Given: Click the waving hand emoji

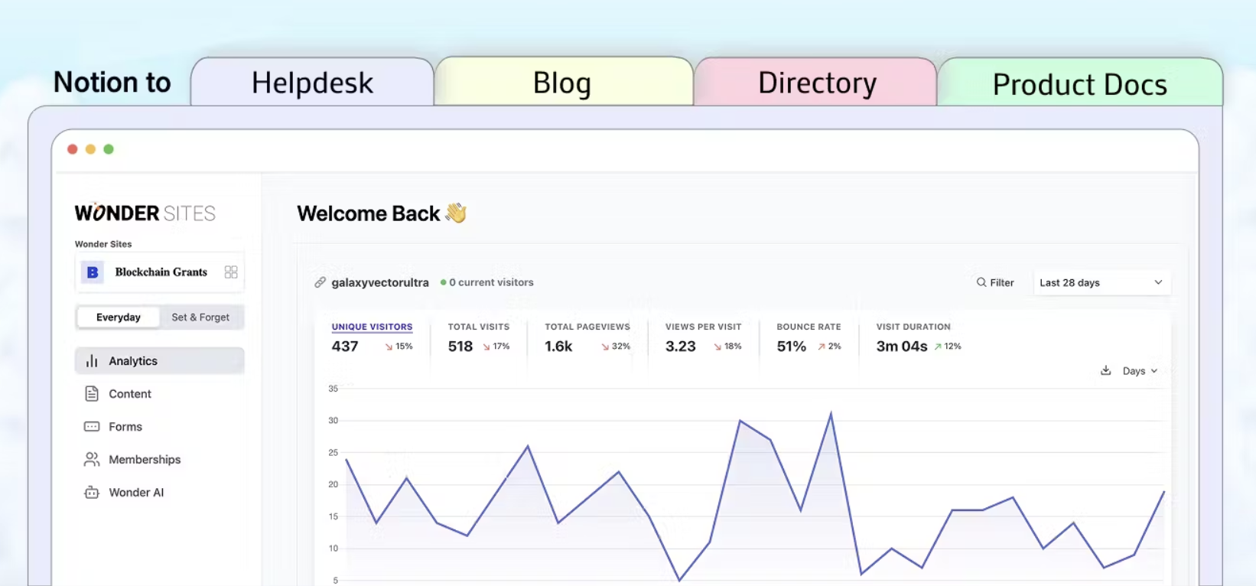Looking at the screenshot, I should click(456, 213).
